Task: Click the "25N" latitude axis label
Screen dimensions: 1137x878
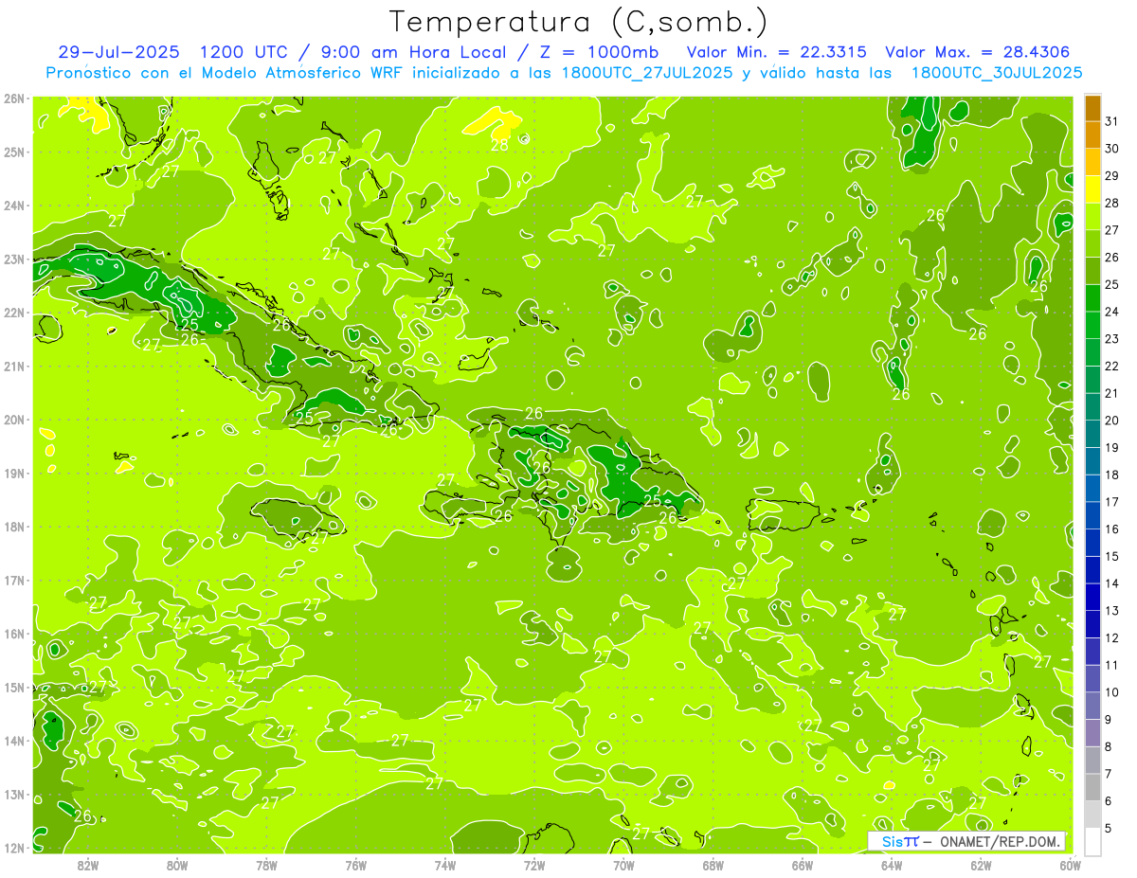Action: coord(13,152)
